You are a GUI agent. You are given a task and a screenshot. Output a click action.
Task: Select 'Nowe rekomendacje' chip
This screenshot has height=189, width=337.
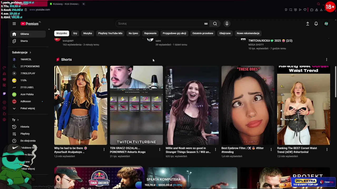tap(248, 33)
